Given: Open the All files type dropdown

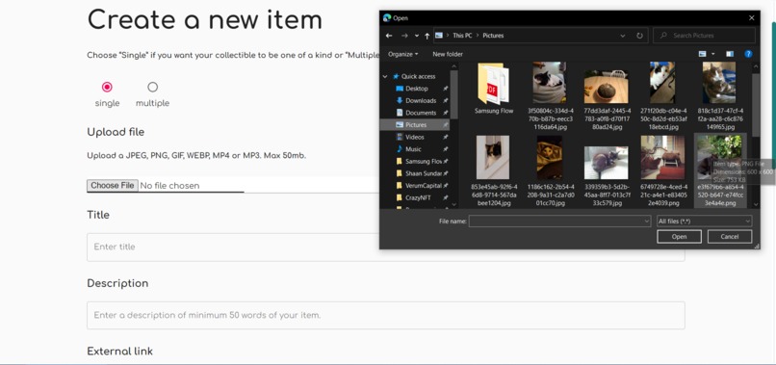Looking at the screenshot, I should pos(704,222).
